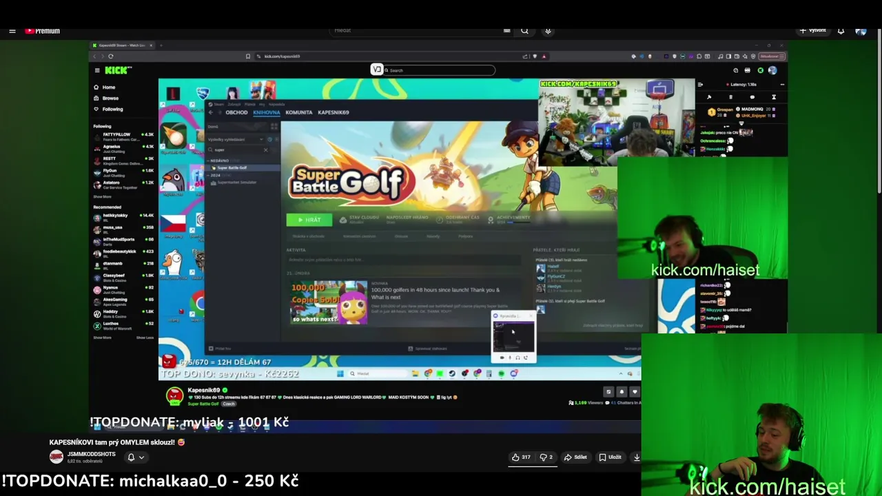
Task: Click the Sdílet share button
Action: point(575,457)
